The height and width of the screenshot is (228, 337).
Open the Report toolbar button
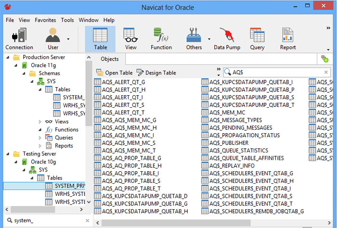click(288, 39)
